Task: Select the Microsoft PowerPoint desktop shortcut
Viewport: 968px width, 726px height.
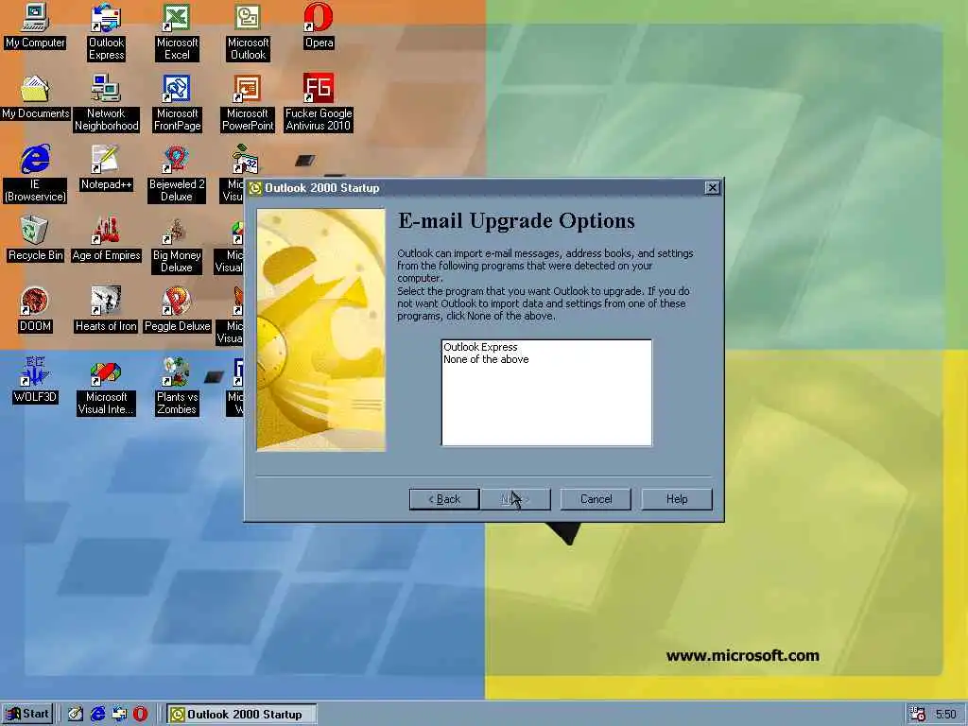Action: (248, 103)
